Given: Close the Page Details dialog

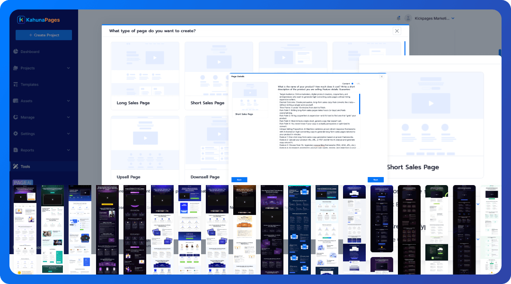Looking at the screenshot, I should pyautogui.click(x=382, y=77).
